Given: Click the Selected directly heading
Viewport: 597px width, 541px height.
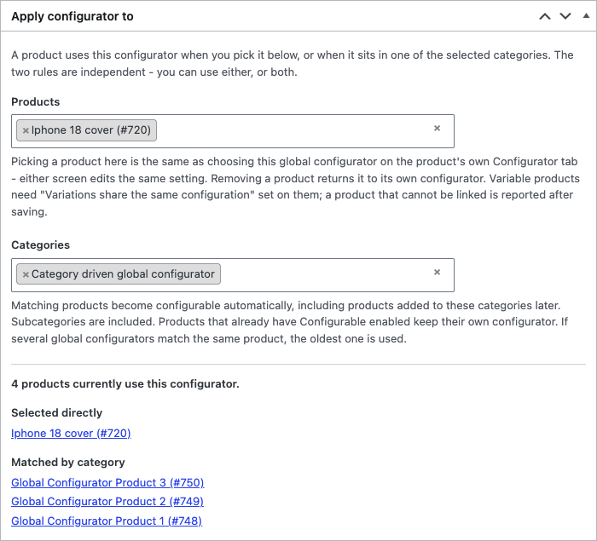Looking at the screenshot, I should click(57, 413).
